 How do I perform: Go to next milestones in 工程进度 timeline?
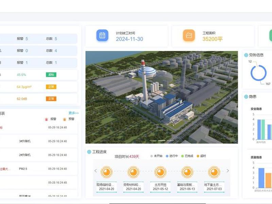coord(228,171)
